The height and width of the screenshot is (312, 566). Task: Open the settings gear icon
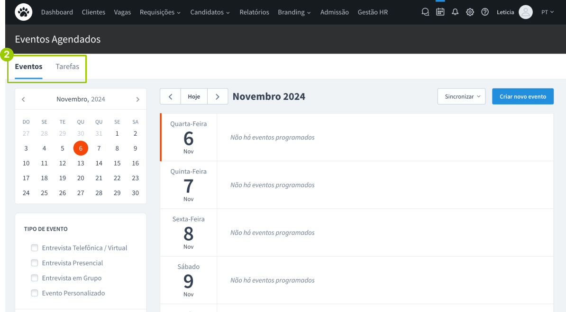point(470,12)
